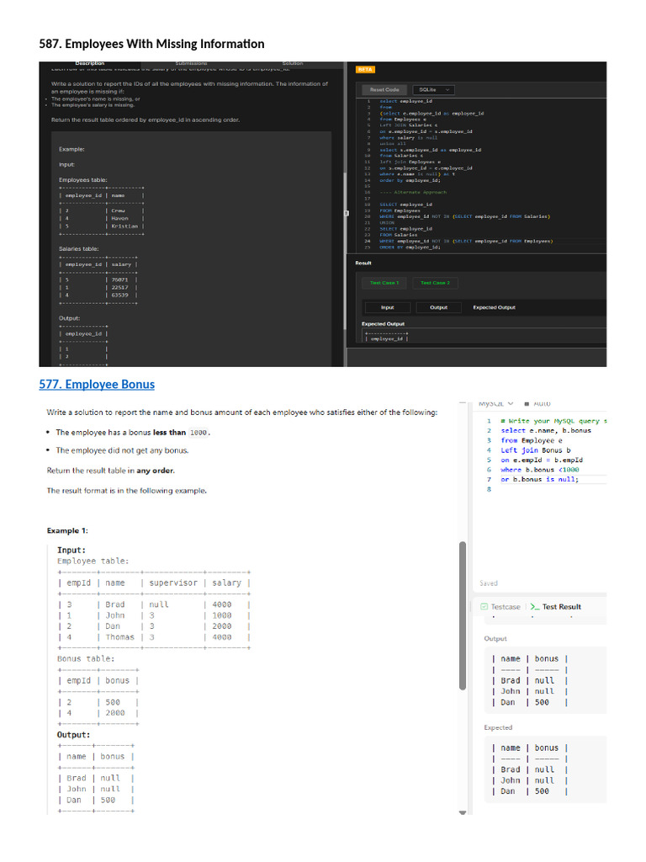Click 'Return the result table in any order.'
646x862 pixels.
tap(111, 471)
